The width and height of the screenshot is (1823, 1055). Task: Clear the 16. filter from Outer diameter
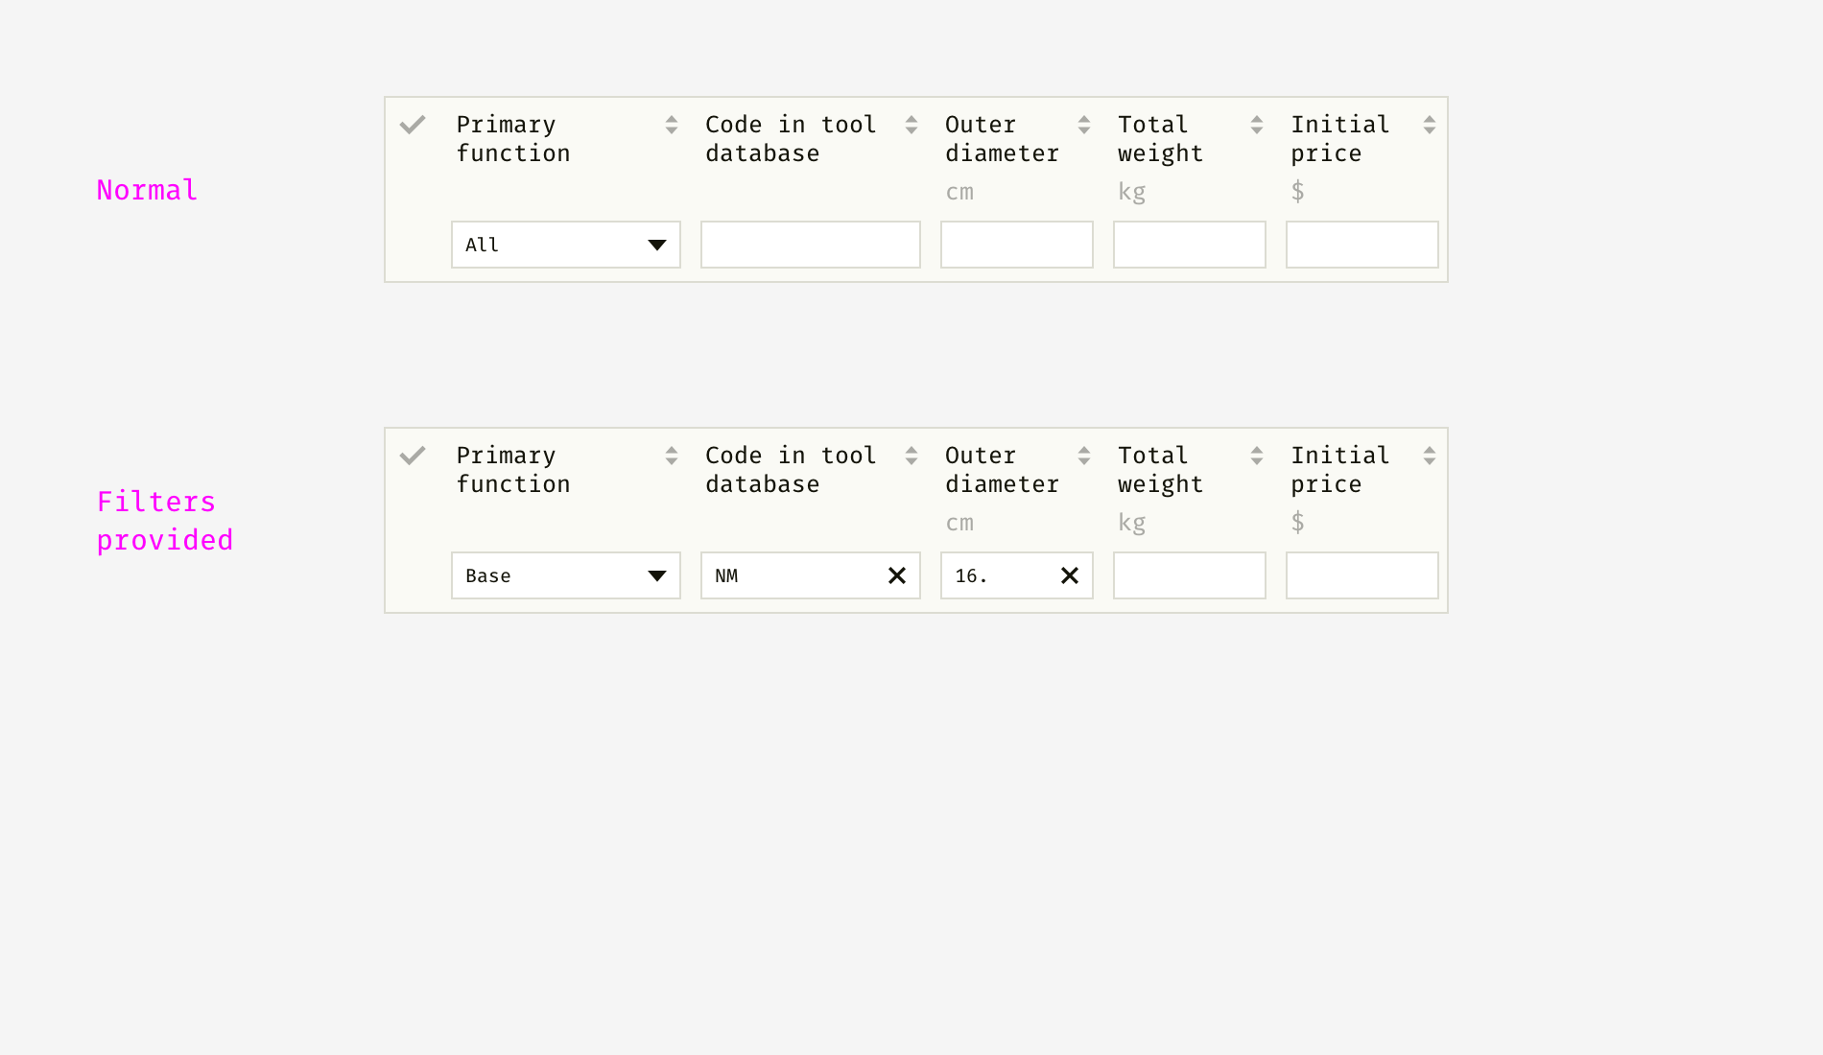point(1069,575)
